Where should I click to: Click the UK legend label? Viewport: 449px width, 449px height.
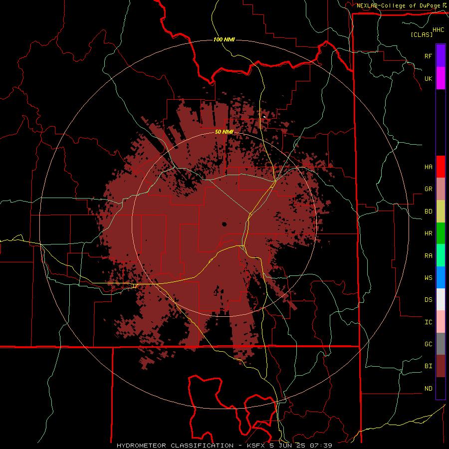point(428,78)
